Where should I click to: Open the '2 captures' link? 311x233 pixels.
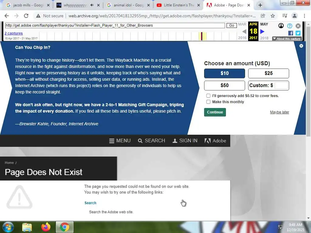click(14, 33)
